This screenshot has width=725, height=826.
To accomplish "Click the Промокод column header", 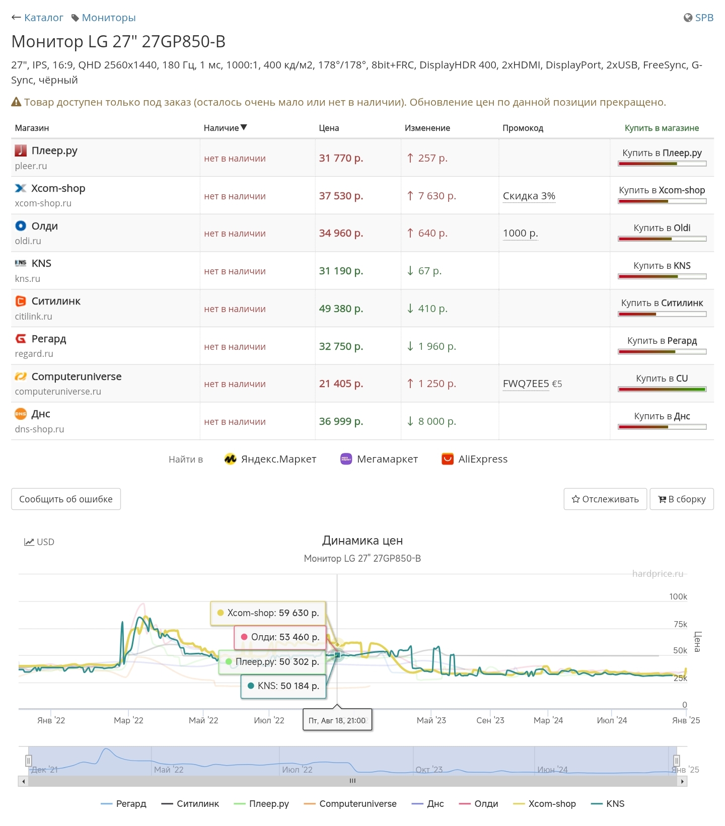I will [x=523, y=128].
